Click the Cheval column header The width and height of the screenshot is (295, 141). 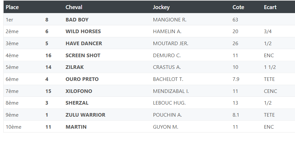tap(74, 7)
